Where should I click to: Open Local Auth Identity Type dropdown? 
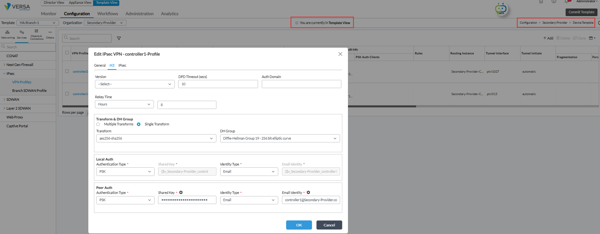pyautogui.click(x=249, y=171)
